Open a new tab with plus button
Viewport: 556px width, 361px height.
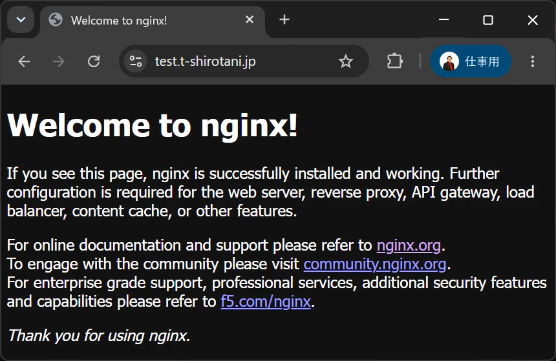tap(284, 19)
